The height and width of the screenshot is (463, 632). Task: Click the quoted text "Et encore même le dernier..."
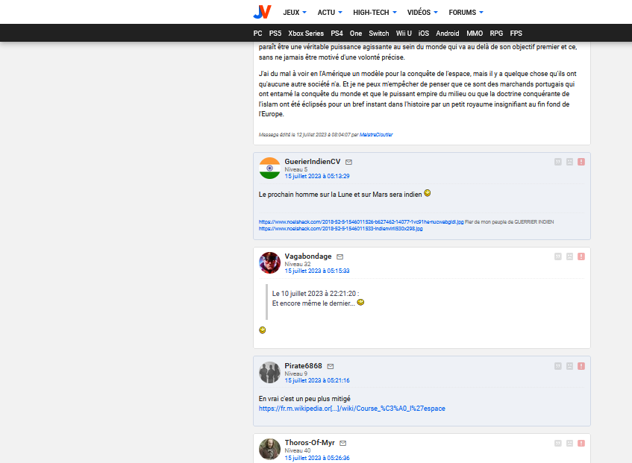pos(313,303)
